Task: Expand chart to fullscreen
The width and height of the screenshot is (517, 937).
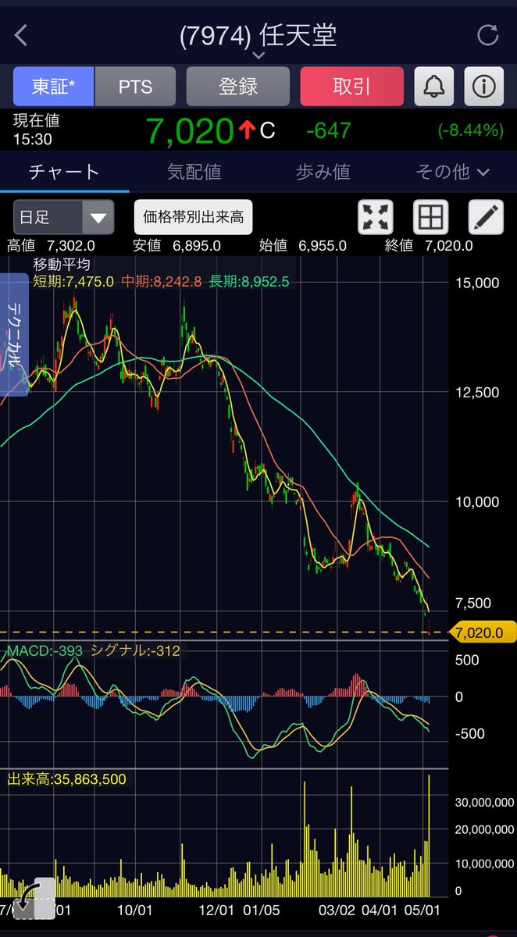Action: click(376, 217)
